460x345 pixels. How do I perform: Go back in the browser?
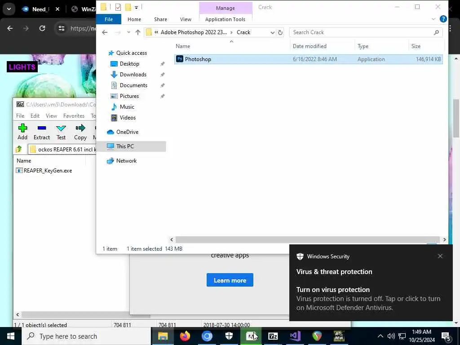coord(10,28)
